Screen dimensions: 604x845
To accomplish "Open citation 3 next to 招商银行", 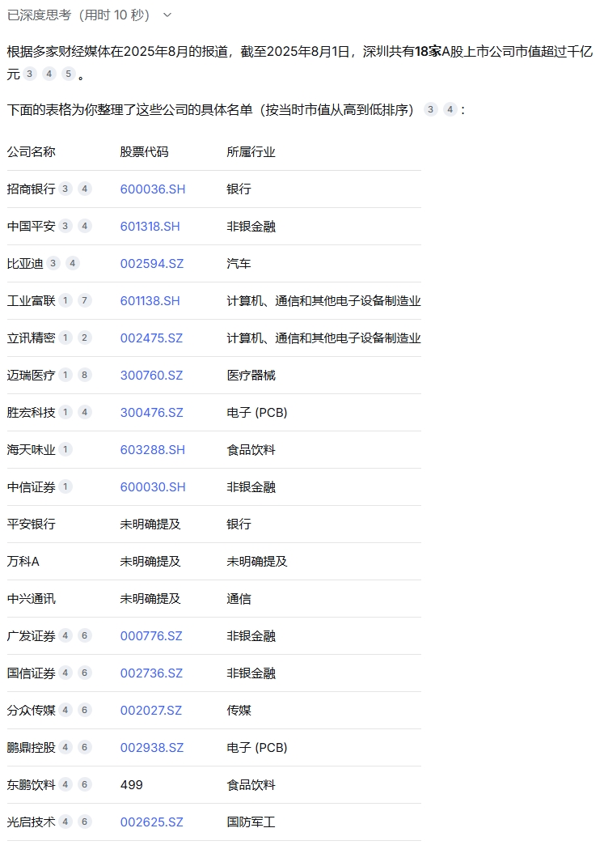I will point(65,189).
